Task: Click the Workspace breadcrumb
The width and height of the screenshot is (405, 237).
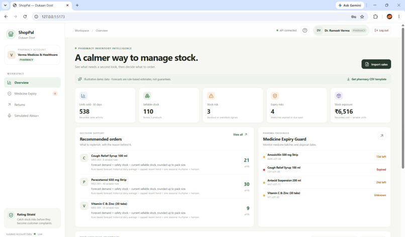Action: pyautogui.click(x=82, y=31)
